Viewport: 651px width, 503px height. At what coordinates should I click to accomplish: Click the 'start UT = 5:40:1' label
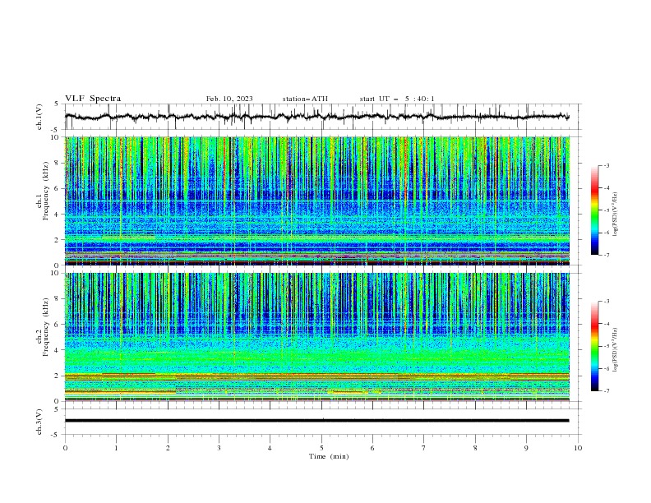coord(397,99)
